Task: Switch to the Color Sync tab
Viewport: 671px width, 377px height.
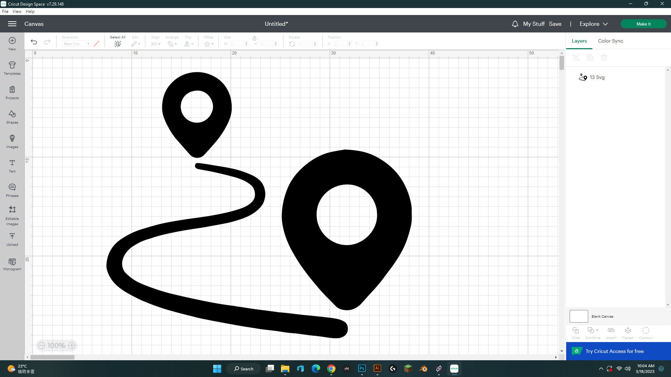Action: click(x=610, y=41)
